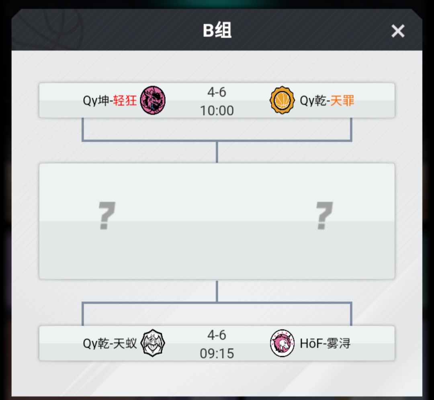
Task: Click the pink unicorn team logo
Action: point(282,343)
